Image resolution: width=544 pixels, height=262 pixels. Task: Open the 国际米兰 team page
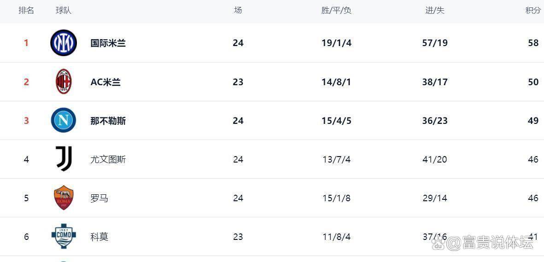click(108, 43)
